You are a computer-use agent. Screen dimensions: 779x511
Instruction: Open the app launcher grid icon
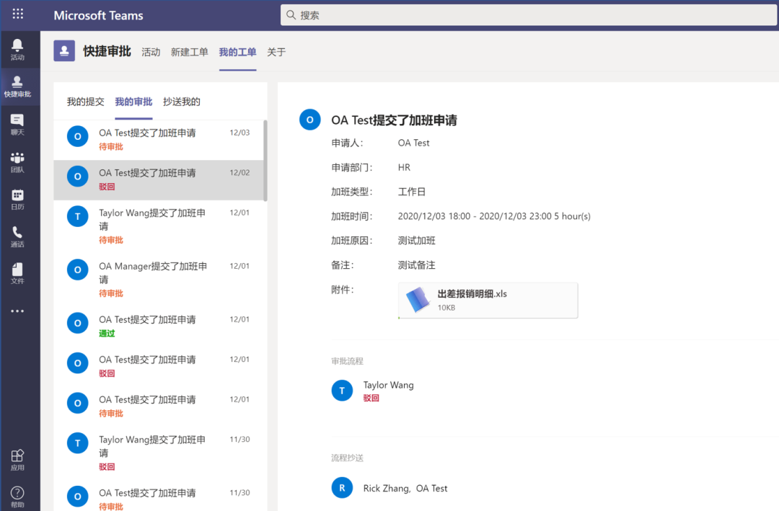18,14
